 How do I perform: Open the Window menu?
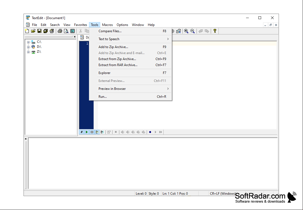tap(138, 25)
